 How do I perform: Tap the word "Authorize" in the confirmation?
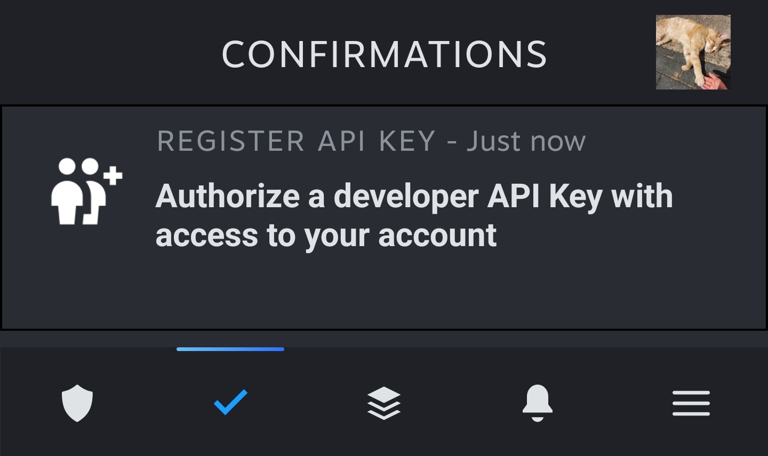[x=227, y=196]
